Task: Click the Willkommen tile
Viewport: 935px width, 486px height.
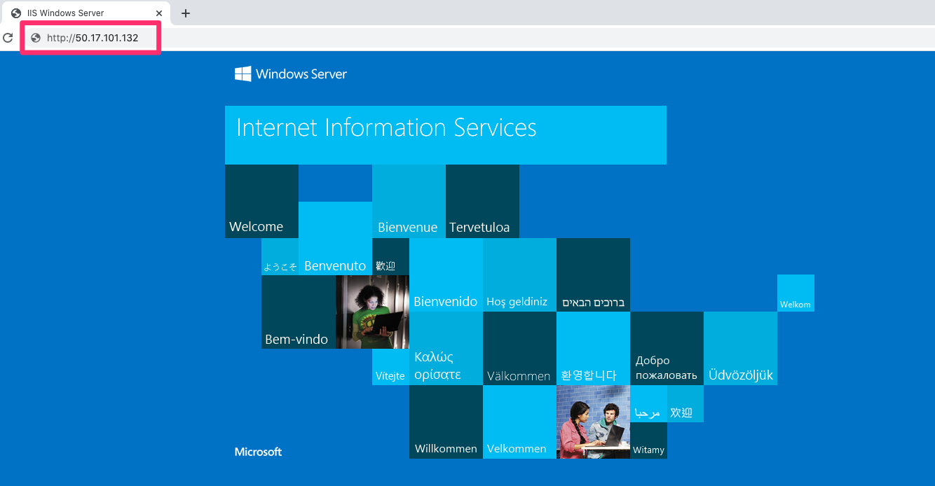Action: (446, 422)
